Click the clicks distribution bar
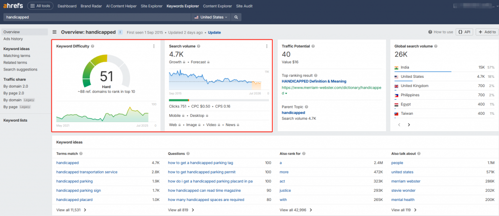Screen dimensions: 499x216 (219, 100)
